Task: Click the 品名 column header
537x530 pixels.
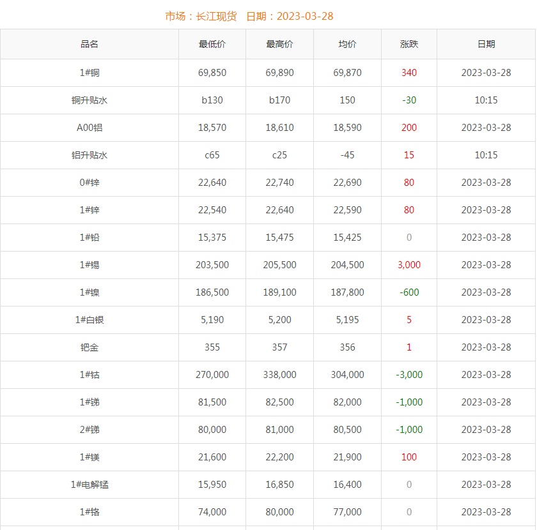Action: pos(89,44)
